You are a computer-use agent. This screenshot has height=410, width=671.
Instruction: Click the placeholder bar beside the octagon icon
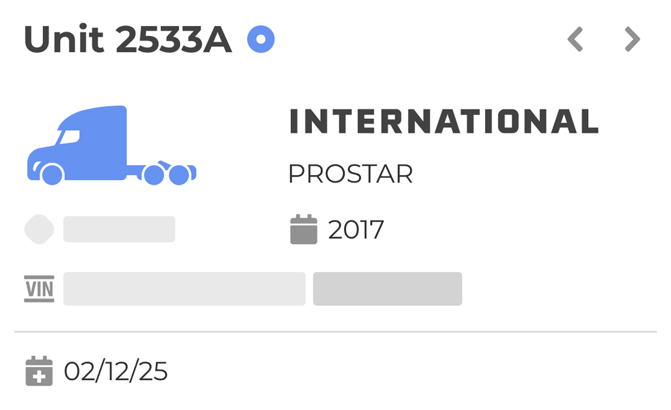coord(119,229)
